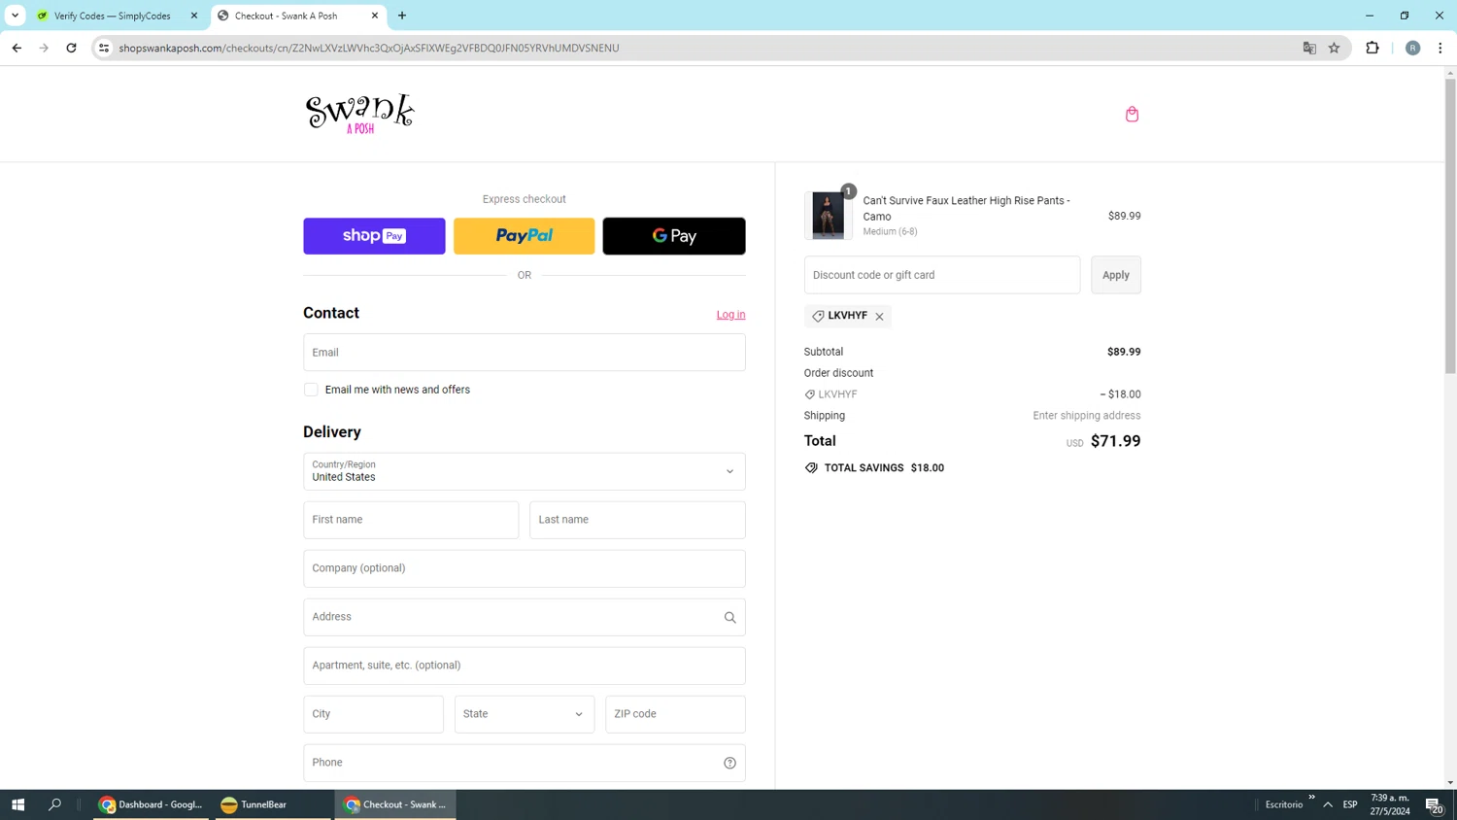This screenshot has width=1457, height=820.
Task: Click the browser back arrow
Action: [17, 48]
